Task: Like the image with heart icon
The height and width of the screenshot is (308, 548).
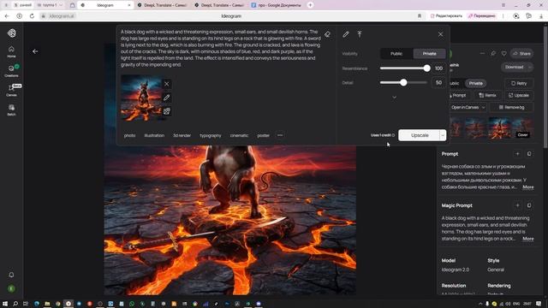Action: pos(504,53)
